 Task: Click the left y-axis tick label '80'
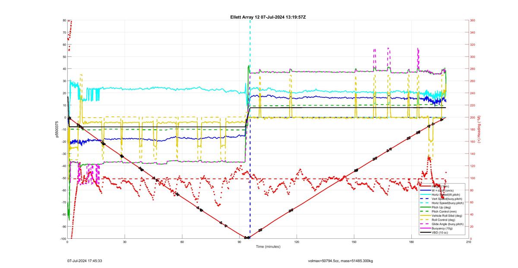point(64,20)
